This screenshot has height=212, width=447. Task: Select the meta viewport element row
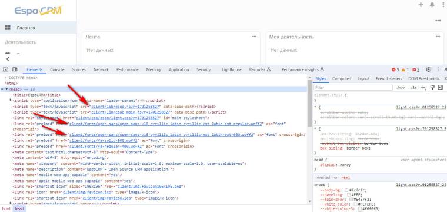click(129, 164)
